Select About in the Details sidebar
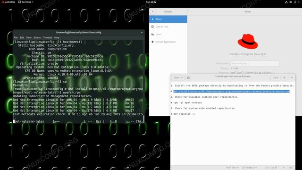The height and width of the screenshot is (170, 302). click(168, 19)
